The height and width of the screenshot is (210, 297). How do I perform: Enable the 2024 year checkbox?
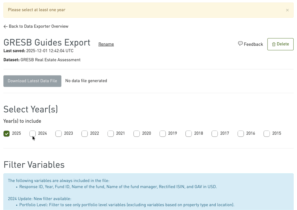(33, 133)
